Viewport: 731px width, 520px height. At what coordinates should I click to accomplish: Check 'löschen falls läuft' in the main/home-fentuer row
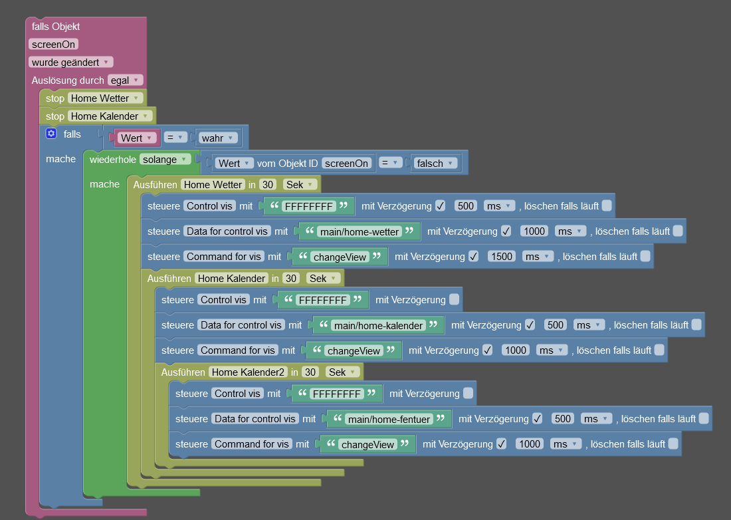[x=704, y=418]
